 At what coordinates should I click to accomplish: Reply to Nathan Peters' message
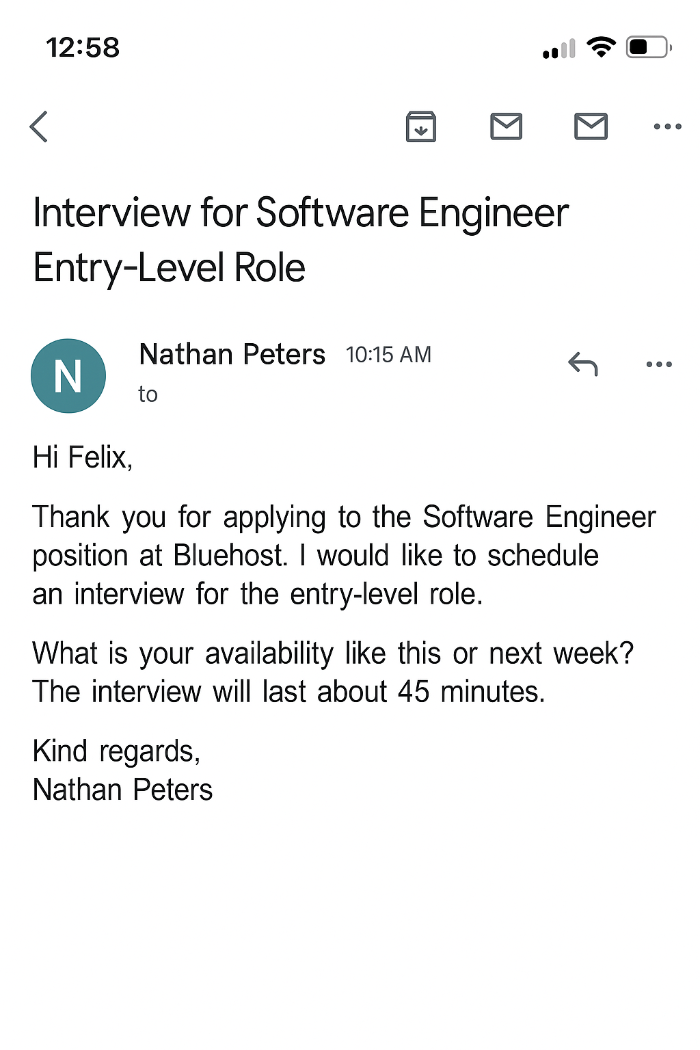pyautogui.click(x=583, y=364)
